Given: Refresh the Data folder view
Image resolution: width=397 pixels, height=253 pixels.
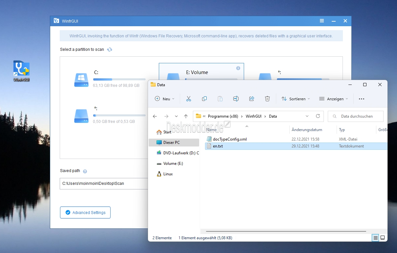Looking at the screenshot, I should (318, 116).
